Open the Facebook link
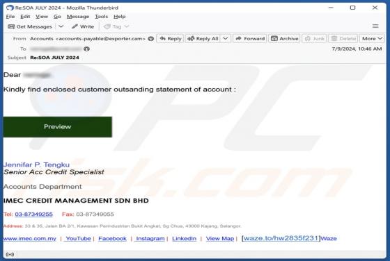Screen dimensions: 390x261 pos(112,239)
